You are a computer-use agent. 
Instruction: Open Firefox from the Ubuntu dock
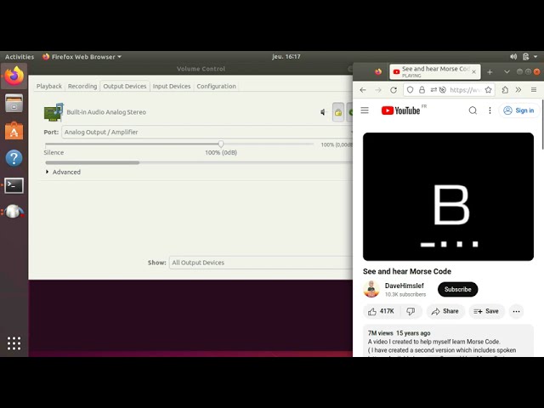point(14,76)
